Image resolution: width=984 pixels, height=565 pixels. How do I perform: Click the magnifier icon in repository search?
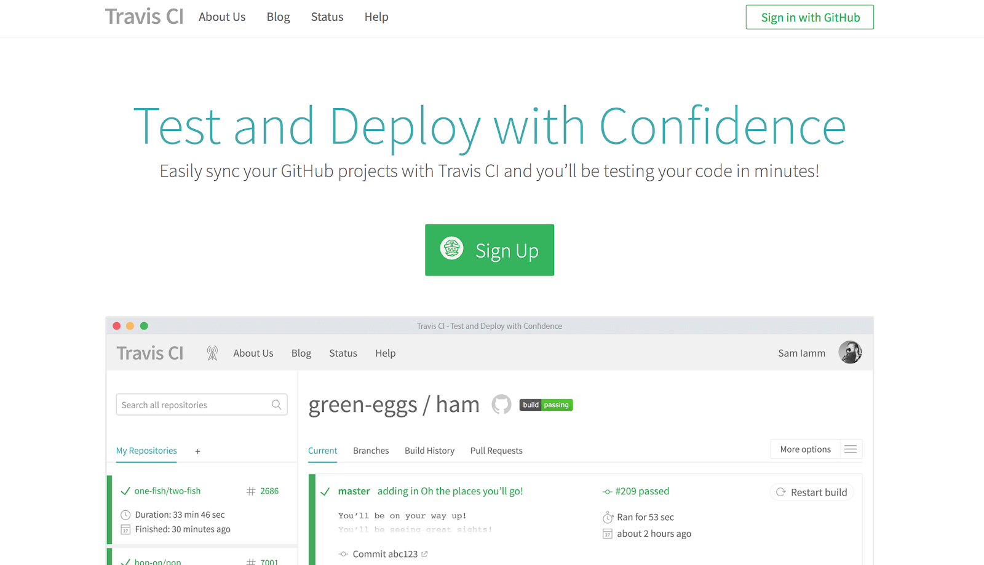tap(277, 405)
